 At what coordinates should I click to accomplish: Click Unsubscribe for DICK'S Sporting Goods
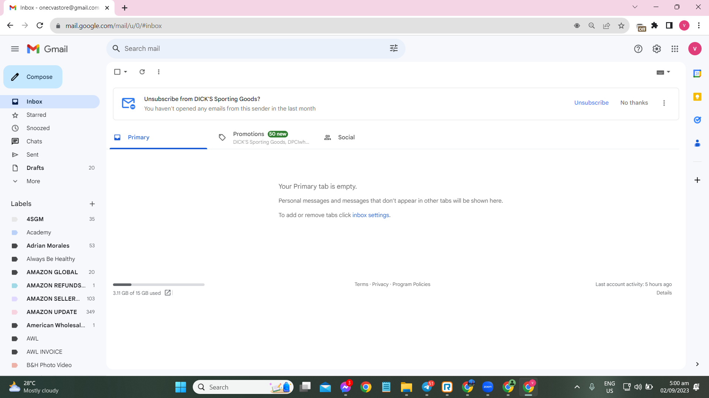click(x=591, y=102)
